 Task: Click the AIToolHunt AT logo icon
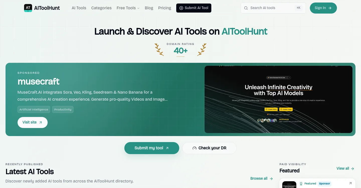(x=28, y=8)
